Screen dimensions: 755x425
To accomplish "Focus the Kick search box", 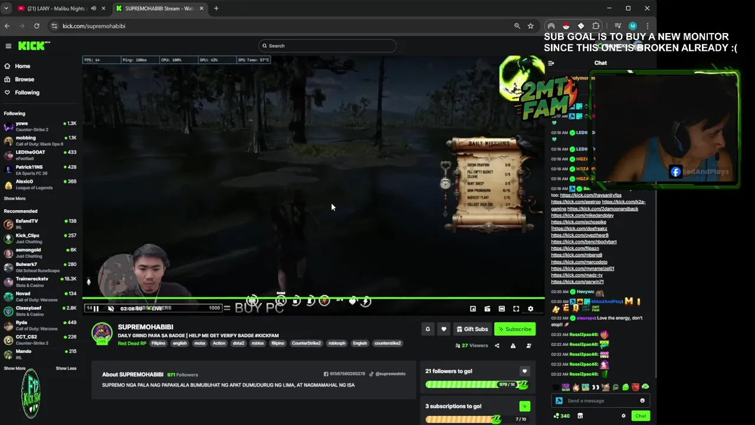I will pyautogui.click(x=327, y=45).
